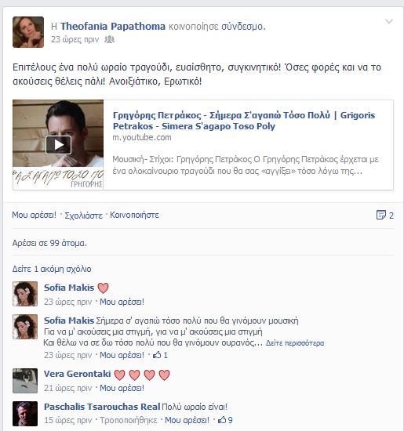Open Theofania Papathoma's profile name link
Screen dimensions: 404x431
(113, 27)
